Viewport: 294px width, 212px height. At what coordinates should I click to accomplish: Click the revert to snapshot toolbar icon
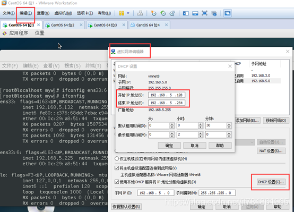coord(163,13)
